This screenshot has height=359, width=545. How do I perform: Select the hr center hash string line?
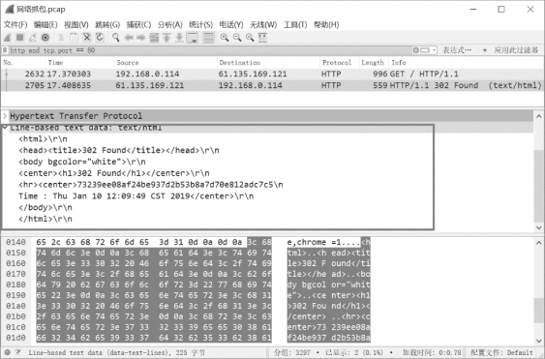coord(150,185)
